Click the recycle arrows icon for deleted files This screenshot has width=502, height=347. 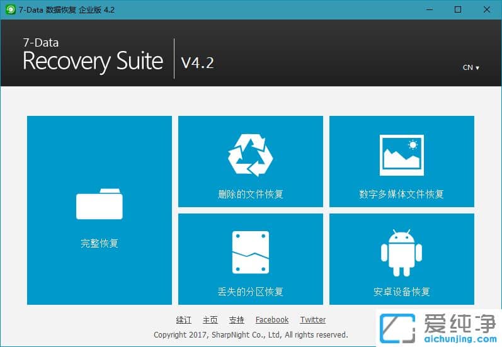click(x=250, y=154)
